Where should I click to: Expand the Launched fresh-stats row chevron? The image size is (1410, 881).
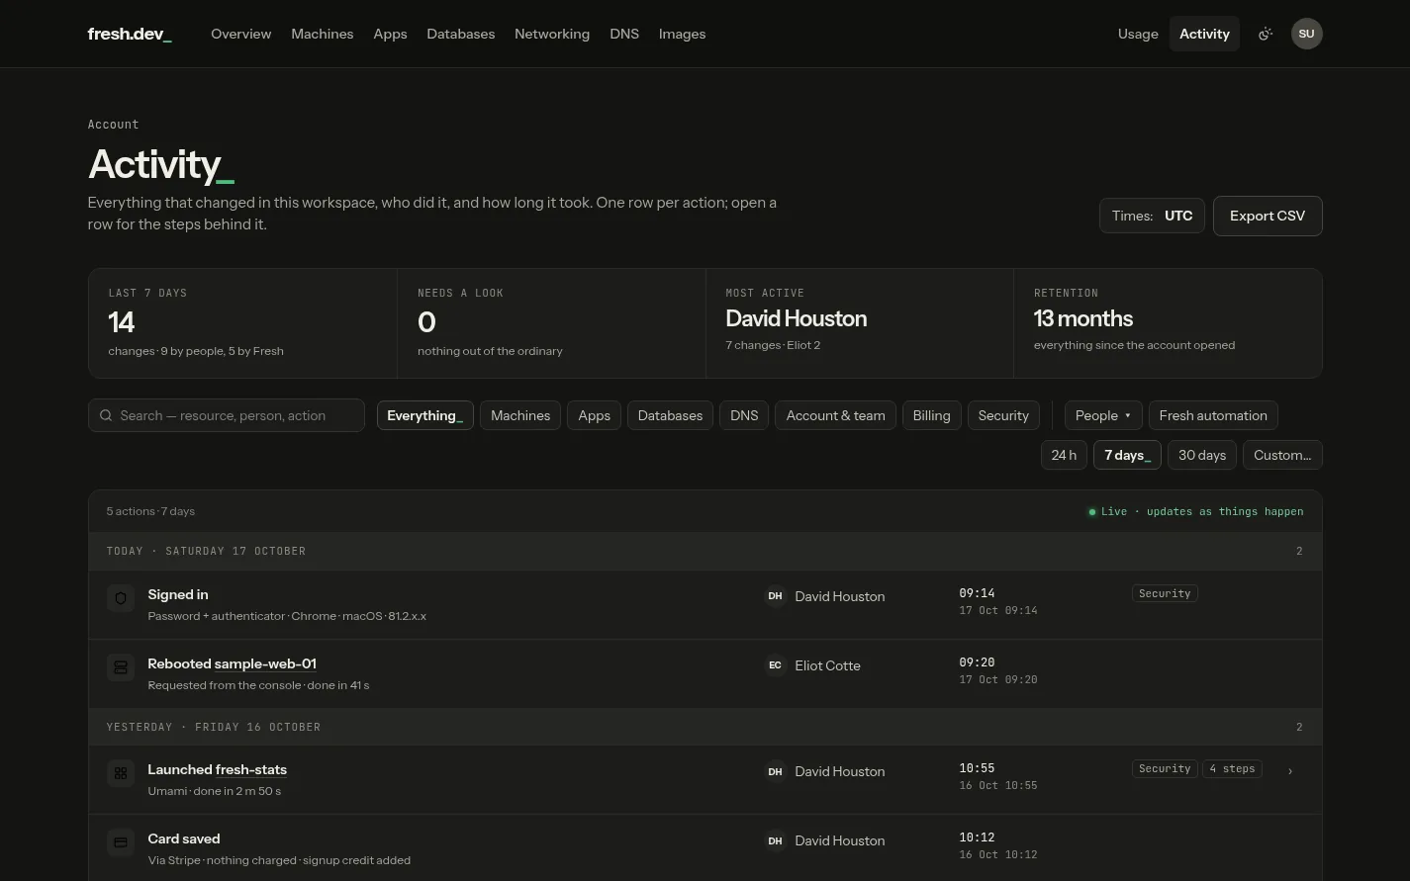click(x=1289, y=770)
